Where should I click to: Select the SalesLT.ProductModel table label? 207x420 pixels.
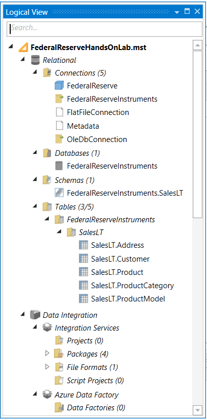coord(128,299)
